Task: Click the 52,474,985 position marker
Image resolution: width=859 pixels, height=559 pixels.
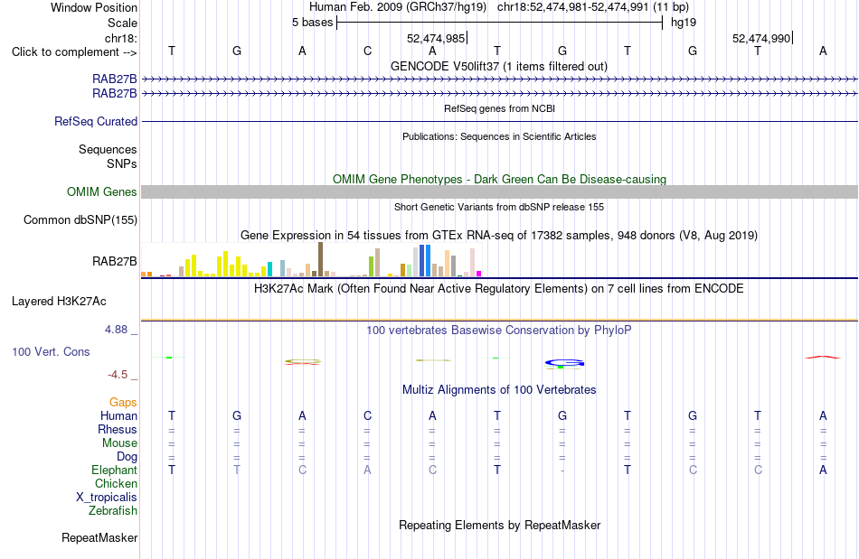Action: (436, 38)
